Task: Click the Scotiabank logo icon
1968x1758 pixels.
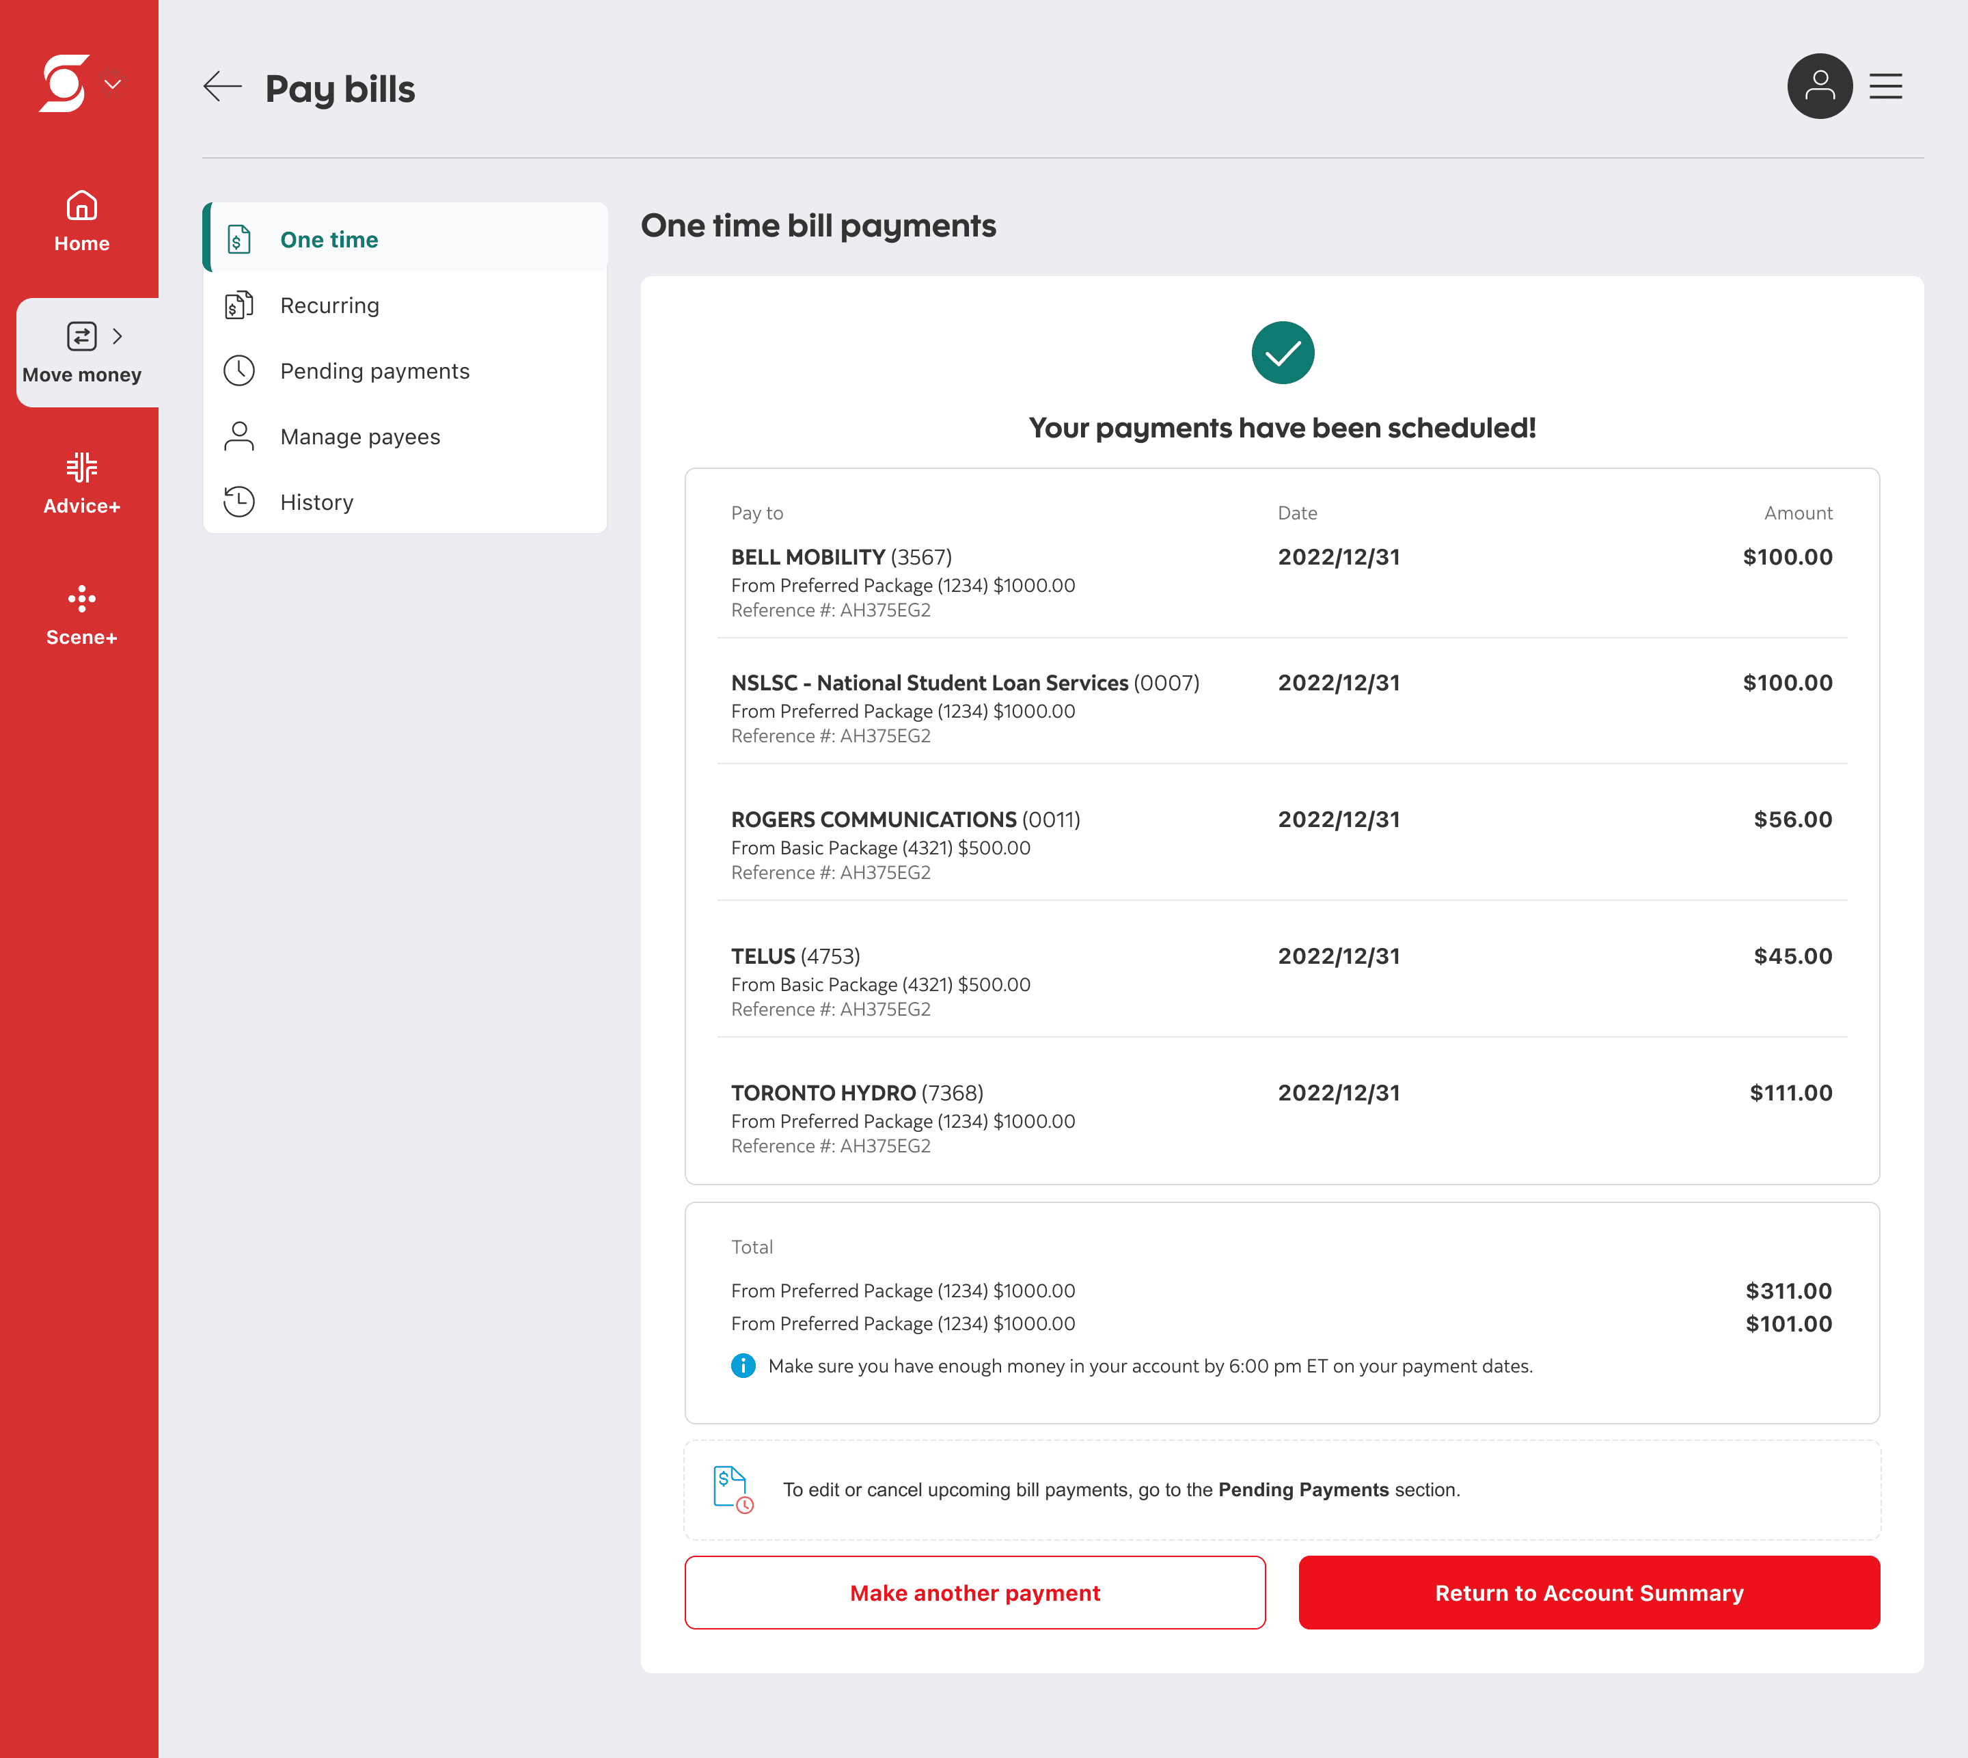Action: [65, 83]
